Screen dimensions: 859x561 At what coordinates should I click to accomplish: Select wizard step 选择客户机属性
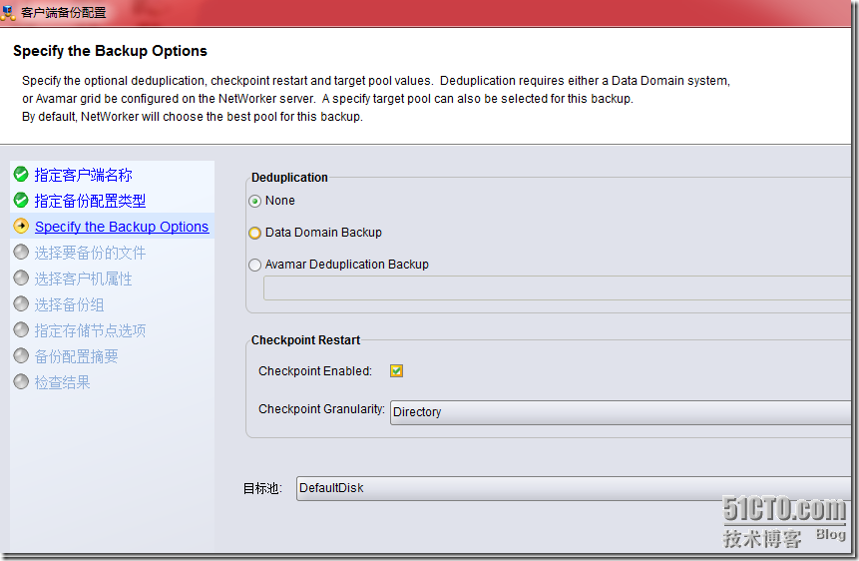coord(83,279)
